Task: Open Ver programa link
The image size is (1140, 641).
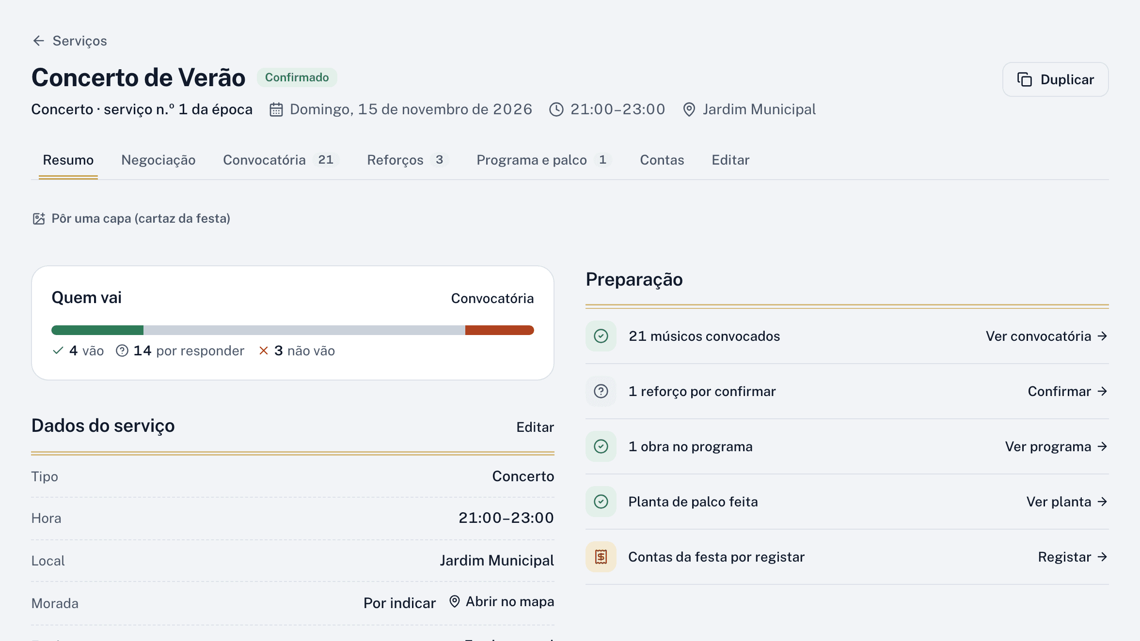Action: (1057, 447)
